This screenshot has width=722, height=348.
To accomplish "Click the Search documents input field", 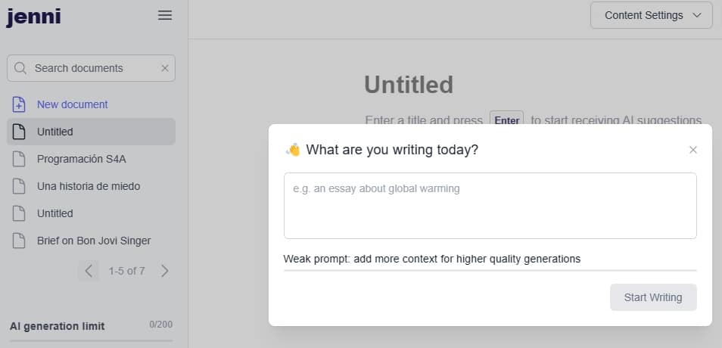I will pos(91,68).
